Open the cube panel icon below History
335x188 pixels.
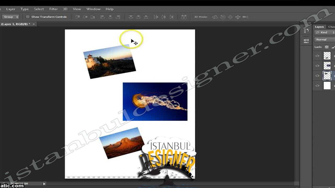[306, 41]
